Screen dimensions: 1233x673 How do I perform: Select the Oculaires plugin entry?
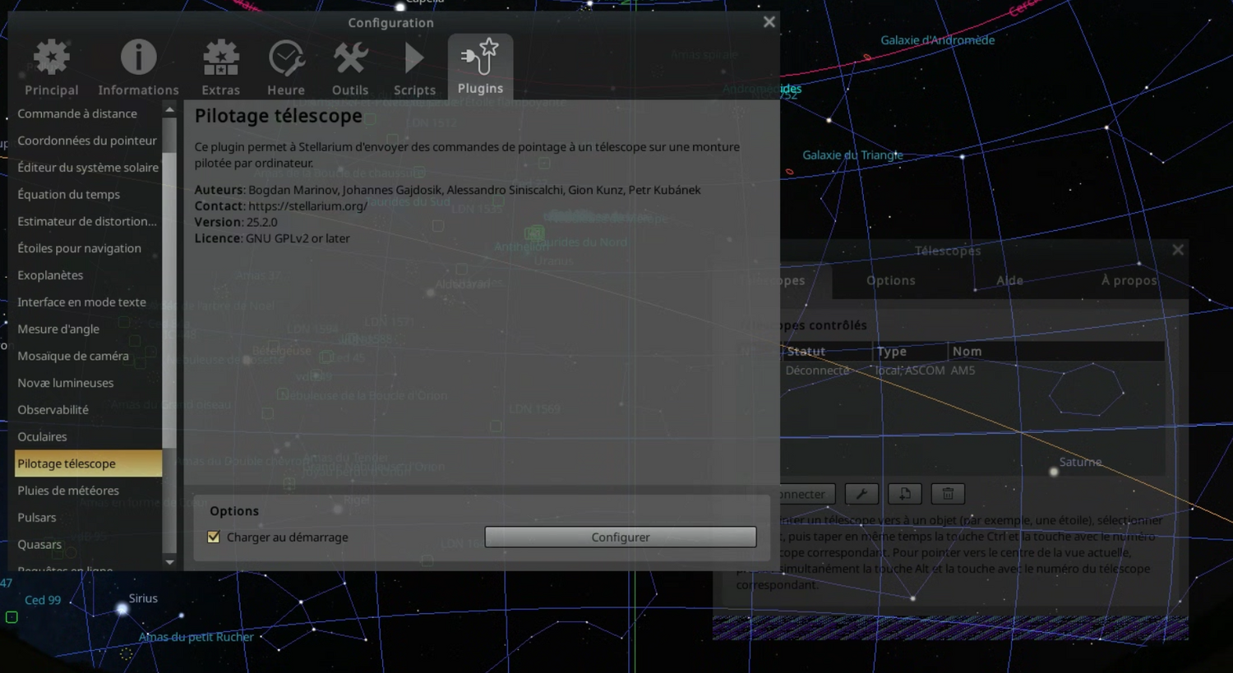[x=42, y=436]
